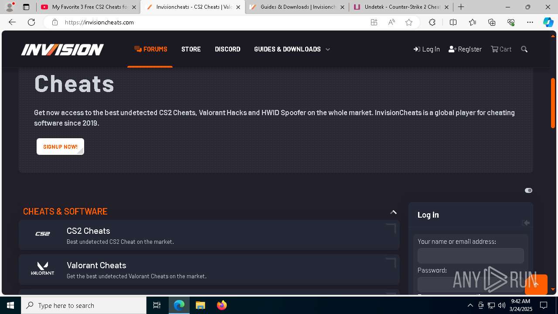Screen dimensions: 558x314
Task: Open Edge Settings and more menu
Action: (x=530, y=22)
